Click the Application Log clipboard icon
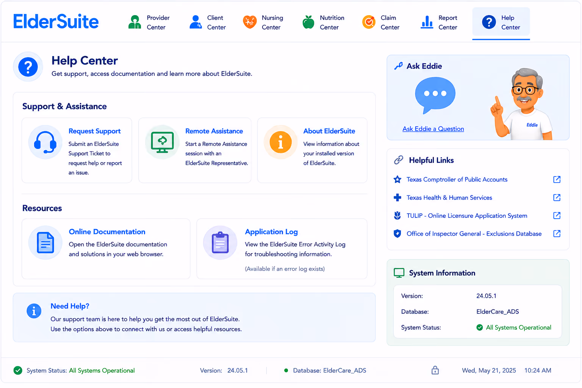 220,242
